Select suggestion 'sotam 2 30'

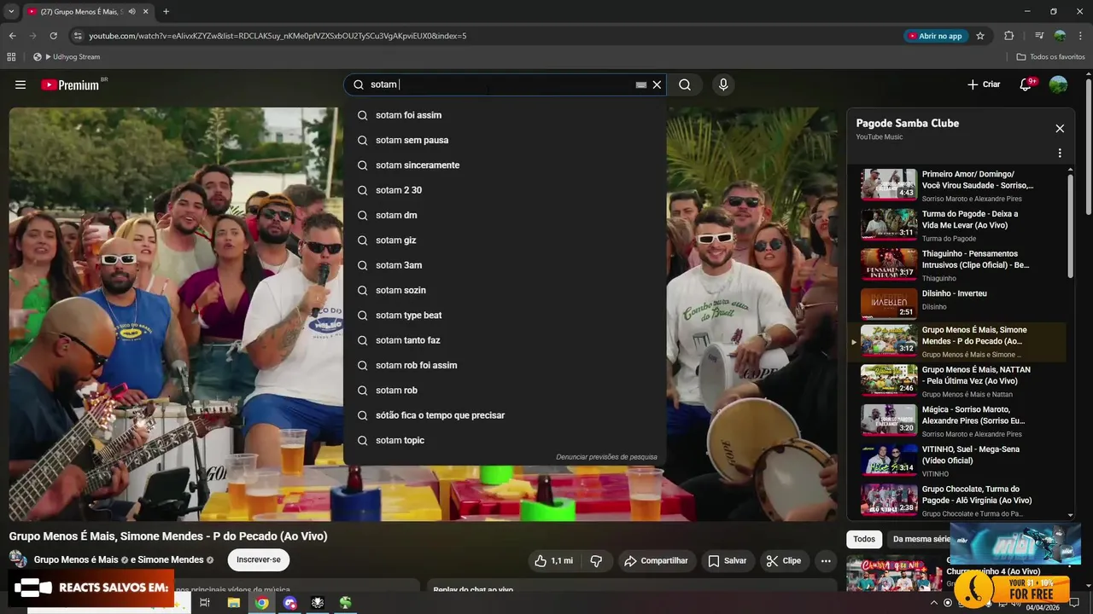(505, 190)
